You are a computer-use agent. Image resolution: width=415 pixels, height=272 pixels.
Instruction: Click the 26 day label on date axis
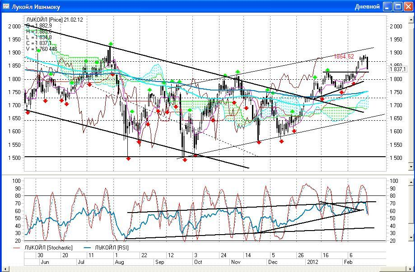[x=301, y=255]
